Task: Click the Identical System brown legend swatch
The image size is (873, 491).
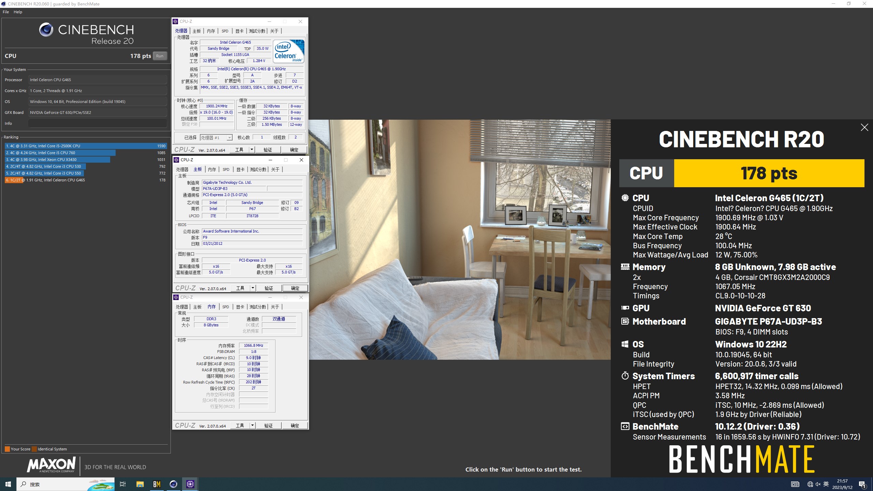Action: 34,449
